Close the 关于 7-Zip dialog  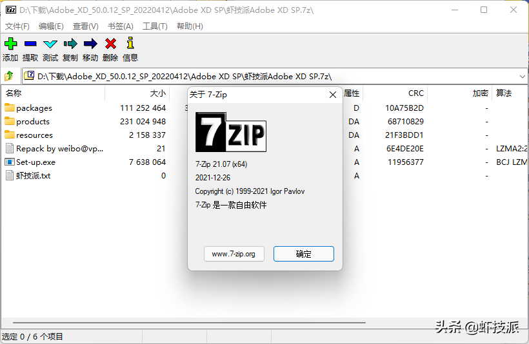point(333,95)
